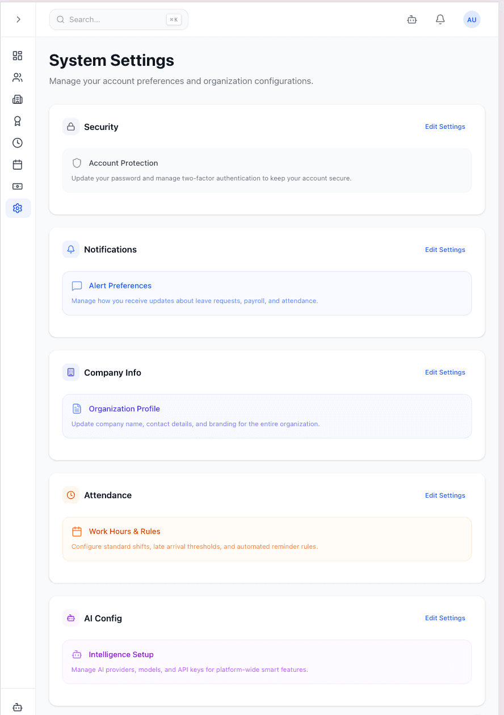Open the AU user avatar menu
The width and height of the screenshot is (504, 715).
(472, 19)
